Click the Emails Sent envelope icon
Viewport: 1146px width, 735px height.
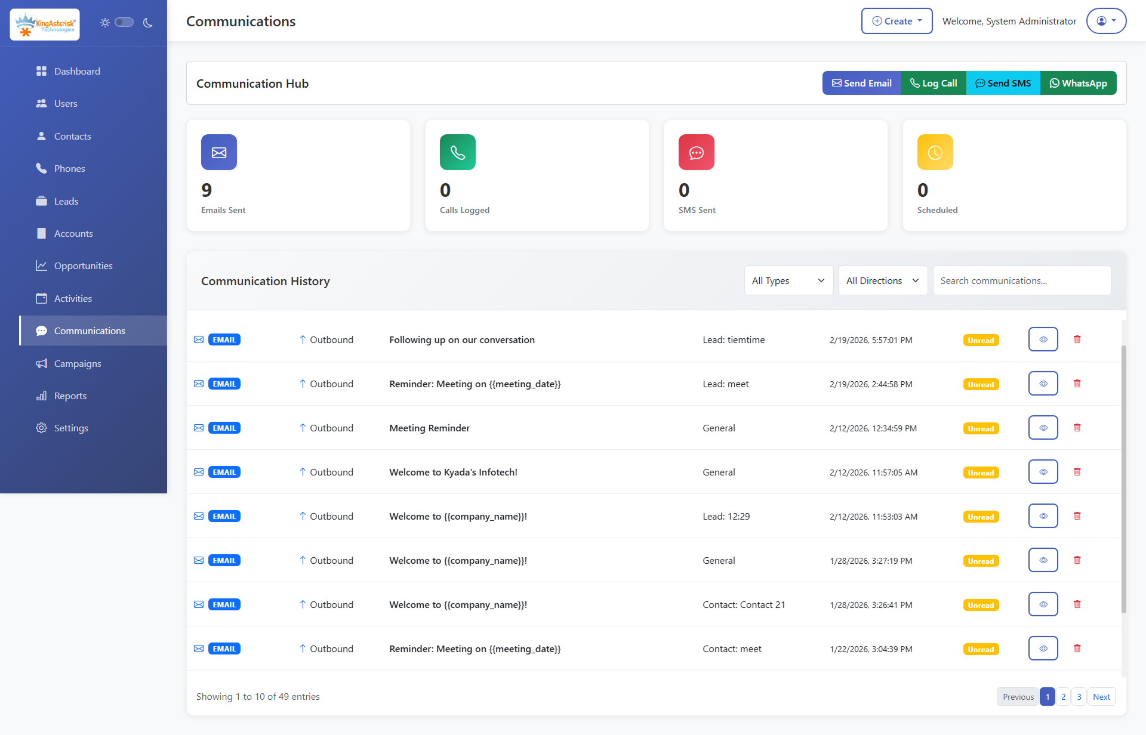[218, 152]
